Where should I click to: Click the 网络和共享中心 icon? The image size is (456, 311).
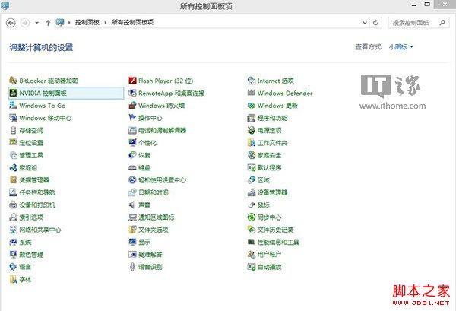click(x=13, y=230)
